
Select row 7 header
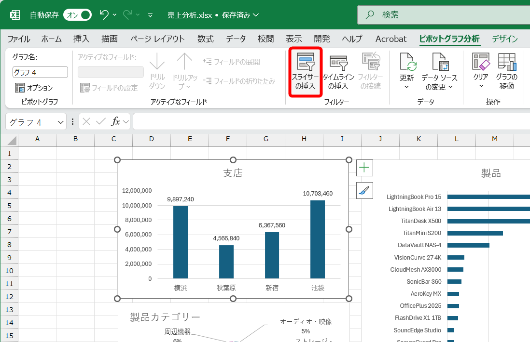pos(9,232)
